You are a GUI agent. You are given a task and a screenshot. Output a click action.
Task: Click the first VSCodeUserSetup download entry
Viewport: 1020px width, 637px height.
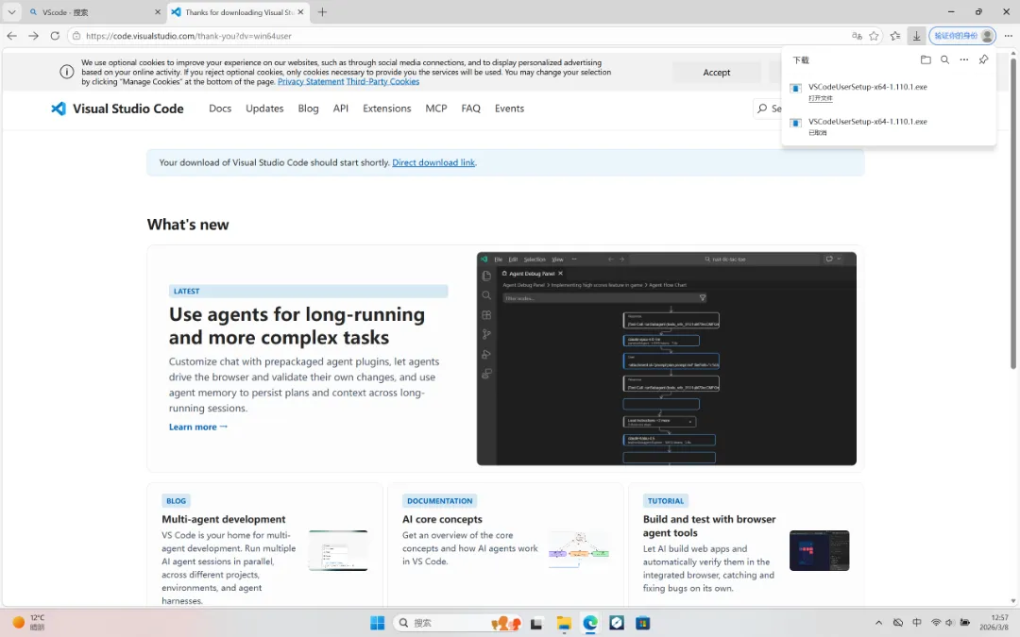pyautogui.click(x=889, y=92)
